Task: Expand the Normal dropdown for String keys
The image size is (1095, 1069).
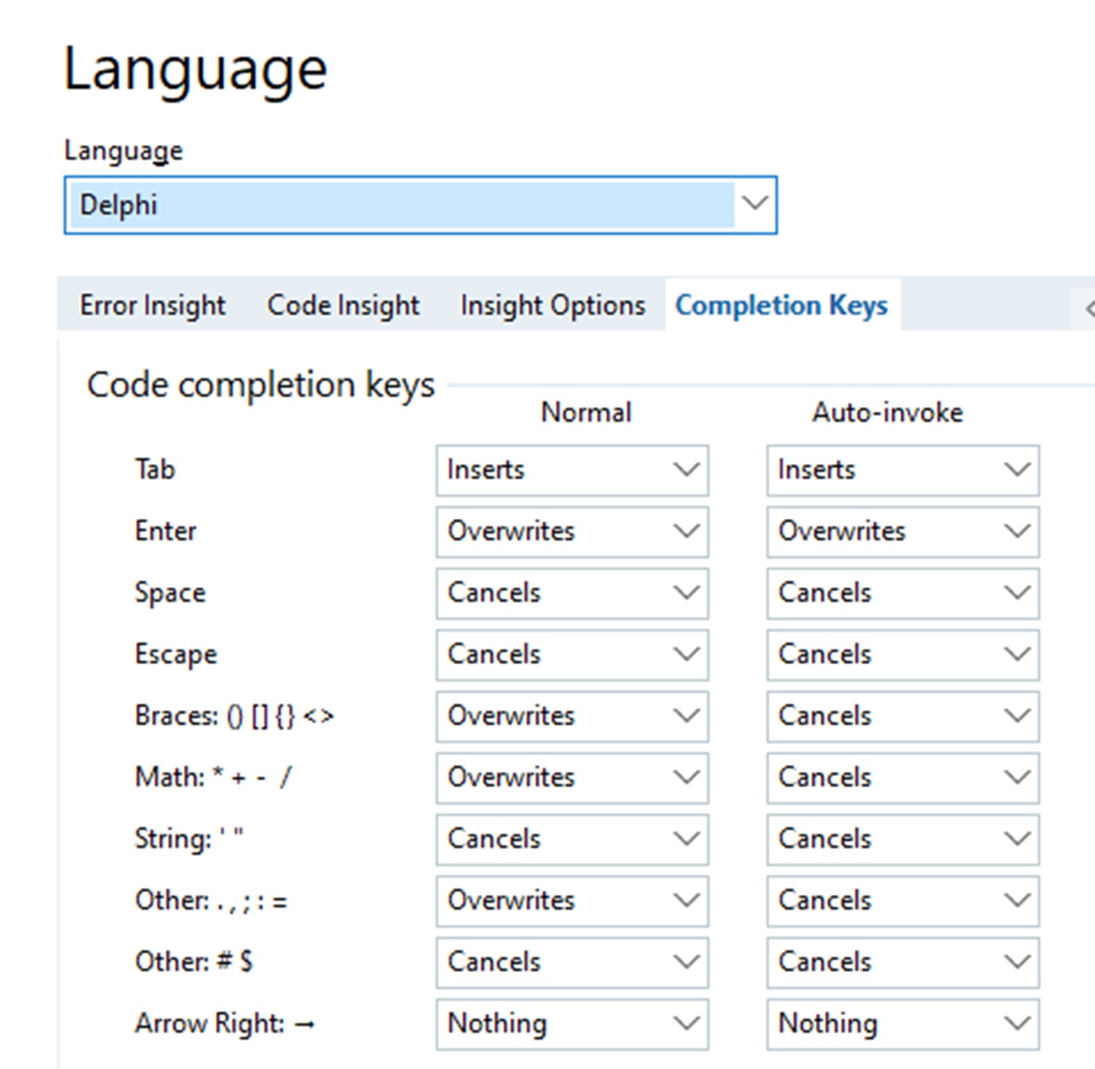Action: tap(572, 839)
